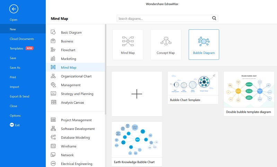The width and height of the screenshot is (277, 167).
Task: Select Project Management category label
Action: pos(76,120)
